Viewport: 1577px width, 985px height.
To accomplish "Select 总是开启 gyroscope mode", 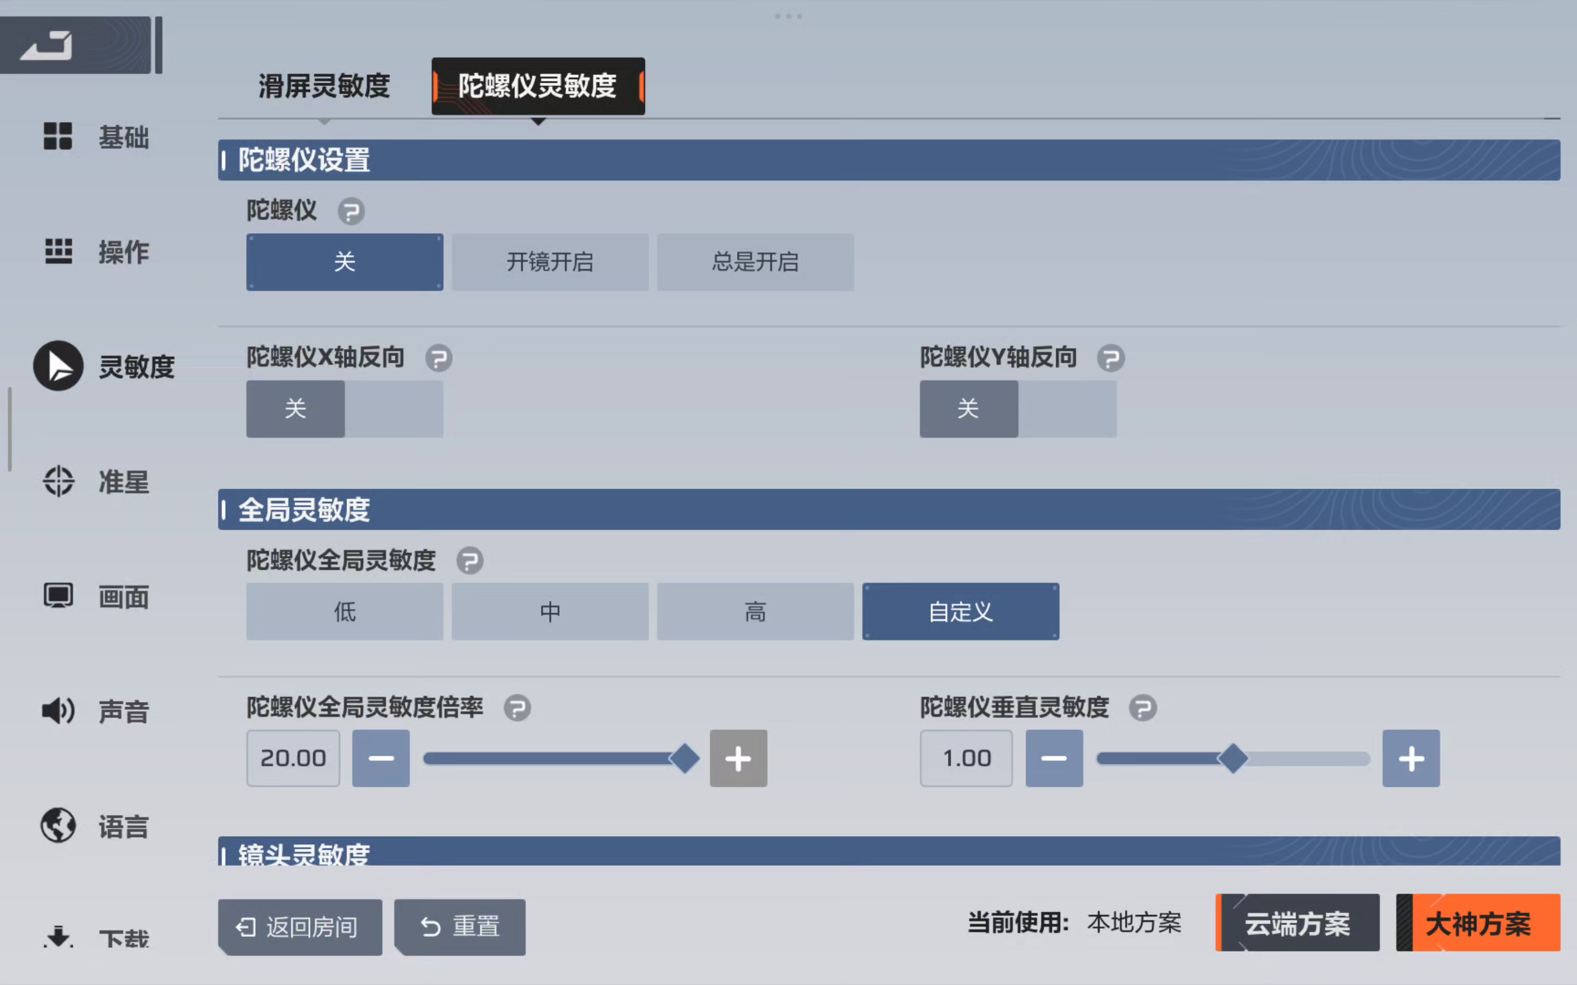I will tap(755, 262).
